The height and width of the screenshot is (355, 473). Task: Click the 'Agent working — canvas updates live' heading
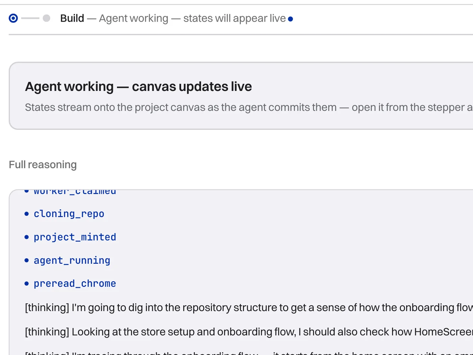point(139,87)
